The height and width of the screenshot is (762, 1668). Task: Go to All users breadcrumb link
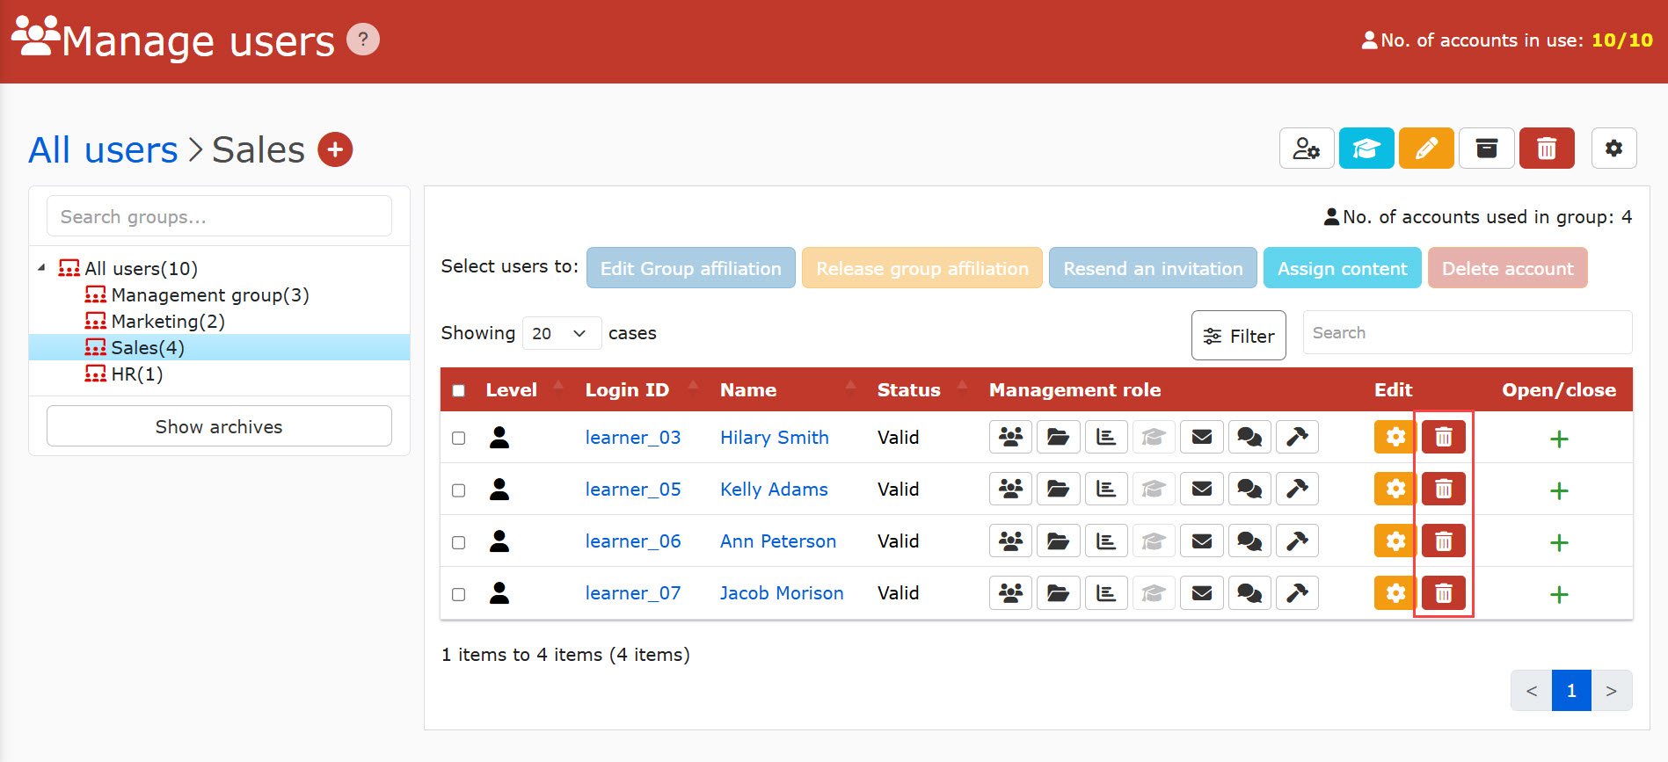(x=104, y=149)
